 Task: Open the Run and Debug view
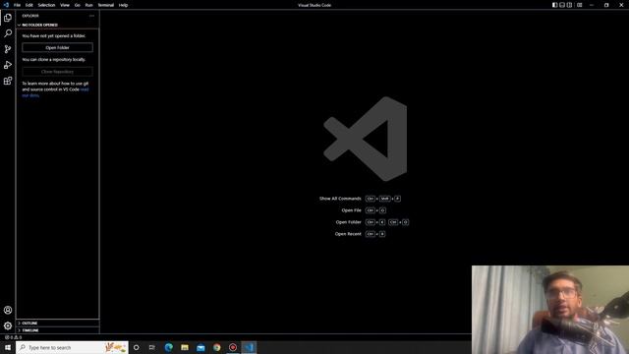(x=8, y=65)
